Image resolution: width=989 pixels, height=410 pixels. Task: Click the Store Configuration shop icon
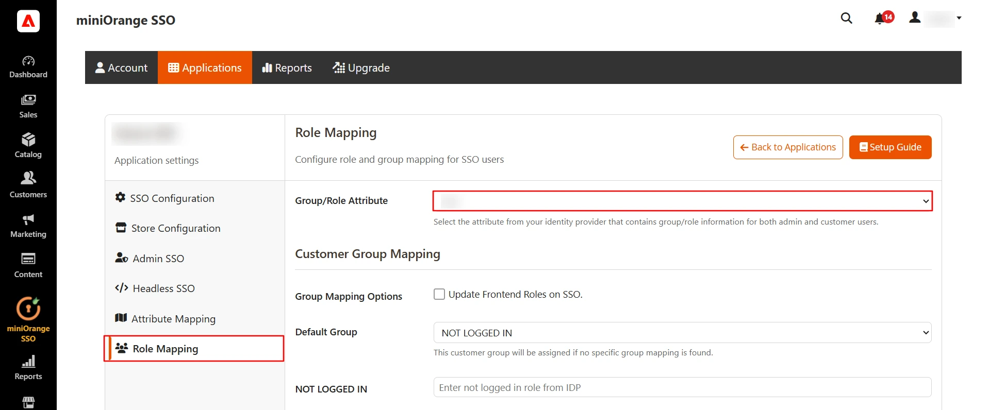point(121,228)
